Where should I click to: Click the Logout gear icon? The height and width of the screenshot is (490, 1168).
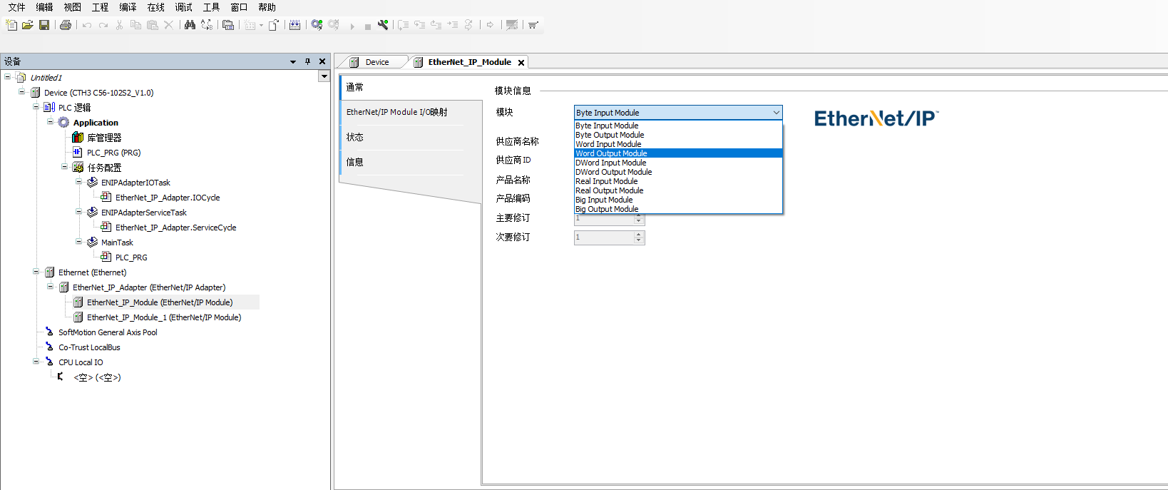coord(333,25)
